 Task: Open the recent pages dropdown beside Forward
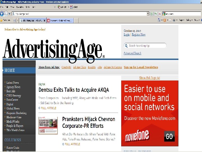tap(10, 14)
